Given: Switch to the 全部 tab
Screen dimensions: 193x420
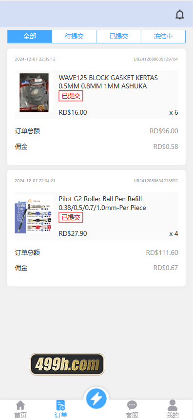Looking at the screenshot, I should [30, 37].
